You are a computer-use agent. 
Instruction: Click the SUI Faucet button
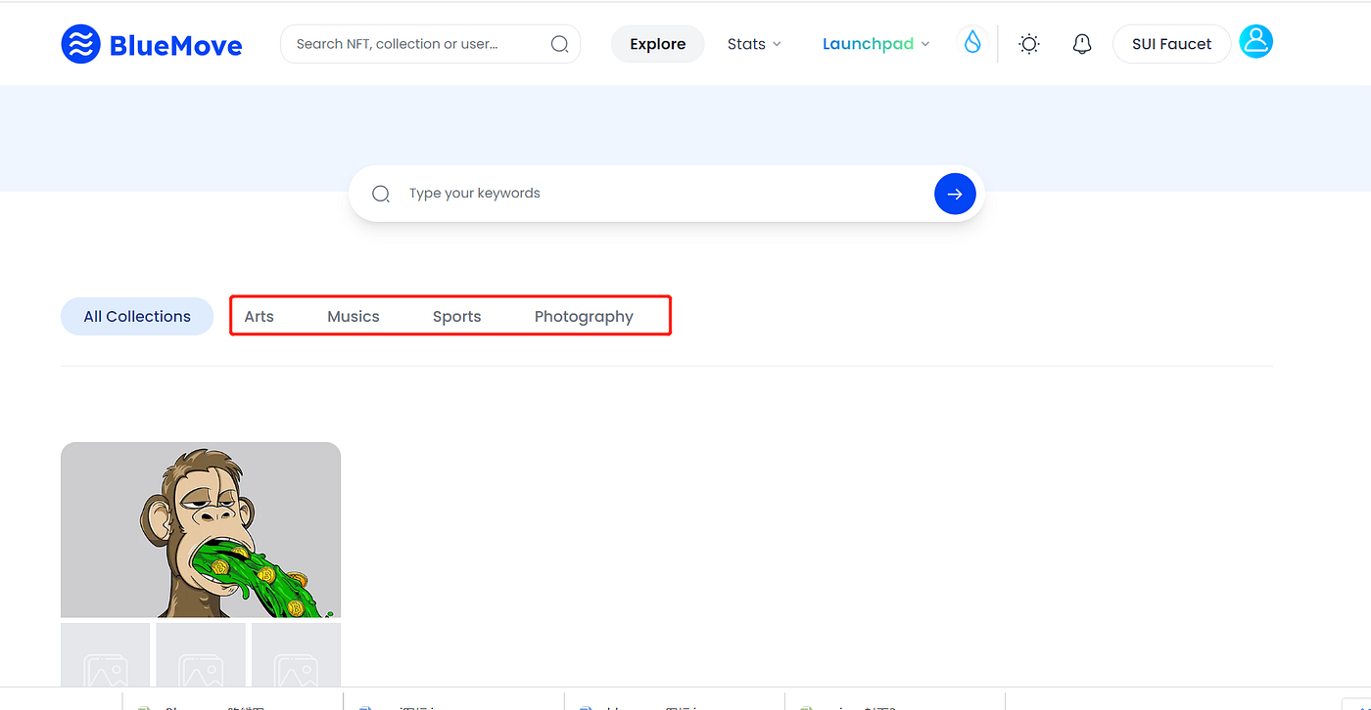1171,44
